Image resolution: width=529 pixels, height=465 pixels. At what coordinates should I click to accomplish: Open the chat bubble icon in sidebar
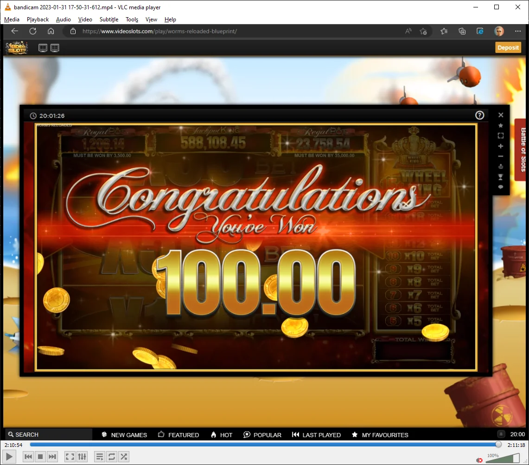(x=501, y=187)
